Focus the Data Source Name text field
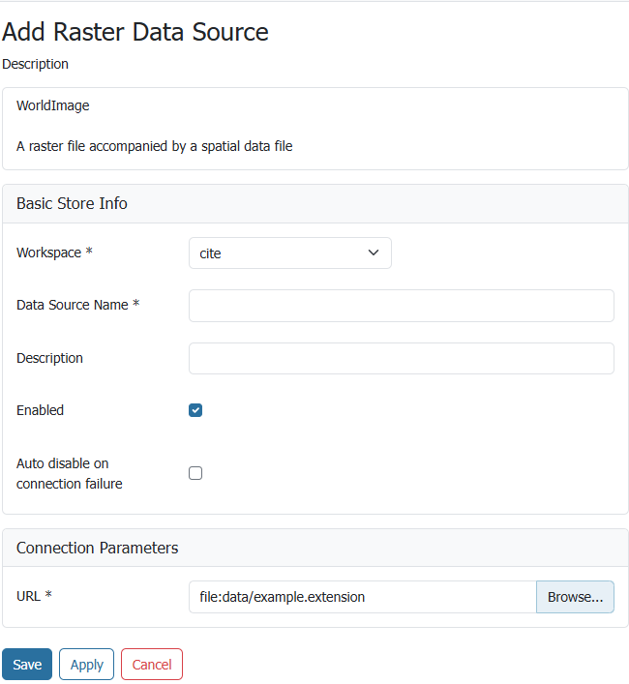Image resolution: width=629 pixels, height=684 pixels. (401, 305)
